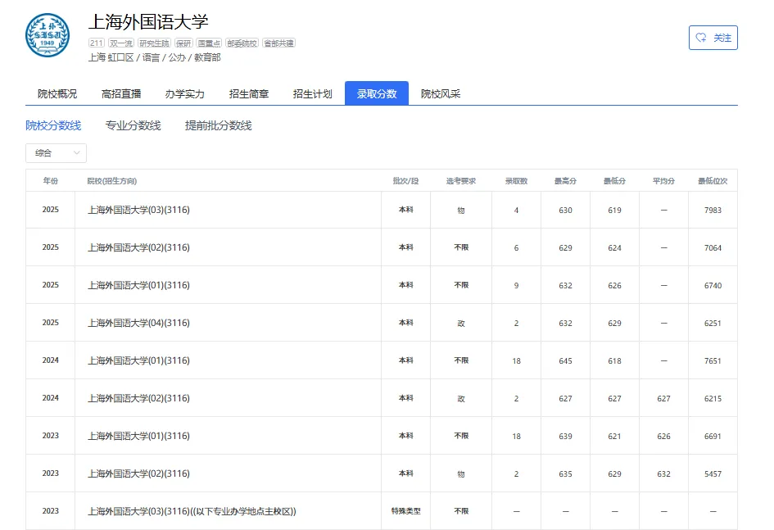
Task: Click the 最低分 column header
Action: (614, 181)
